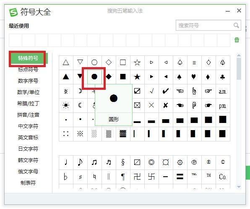The width and height of the screenshot is (250, 209).
Task: Pick the hollow circle symbol ○
Action: [x=94, y=63]
